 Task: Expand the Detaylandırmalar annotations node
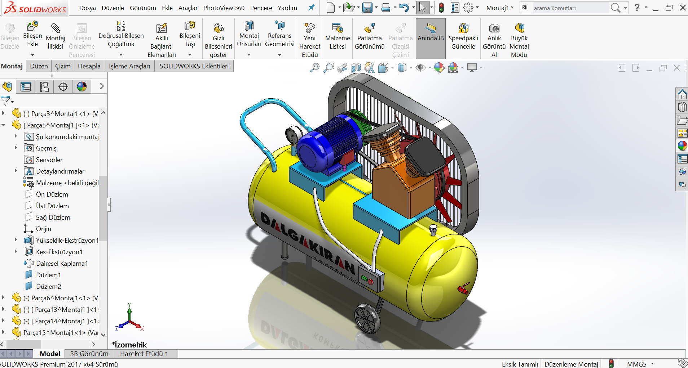pyautogui.click(x=16, y=171)
